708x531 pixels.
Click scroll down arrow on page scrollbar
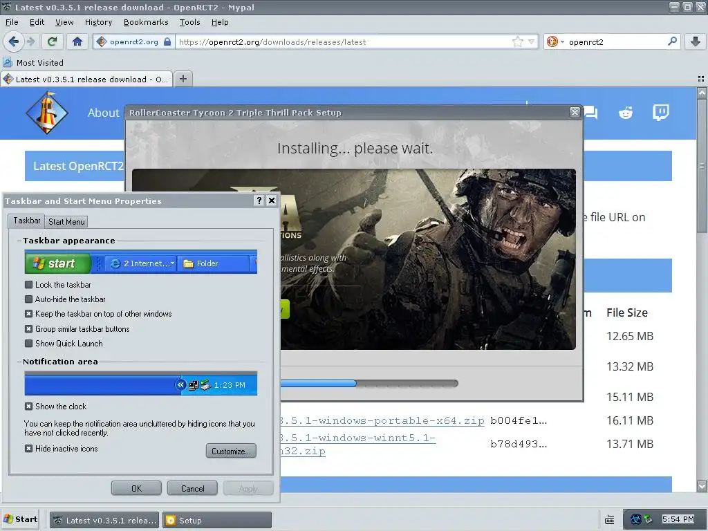pos(702,486)
